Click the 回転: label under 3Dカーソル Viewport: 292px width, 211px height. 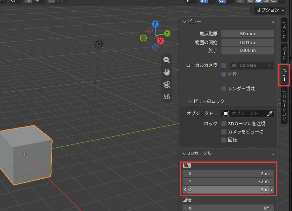pyautogui.click(x=187, y=200)
